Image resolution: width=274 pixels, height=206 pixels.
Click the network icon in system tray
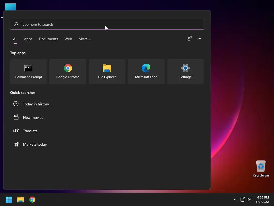point(242,200)
